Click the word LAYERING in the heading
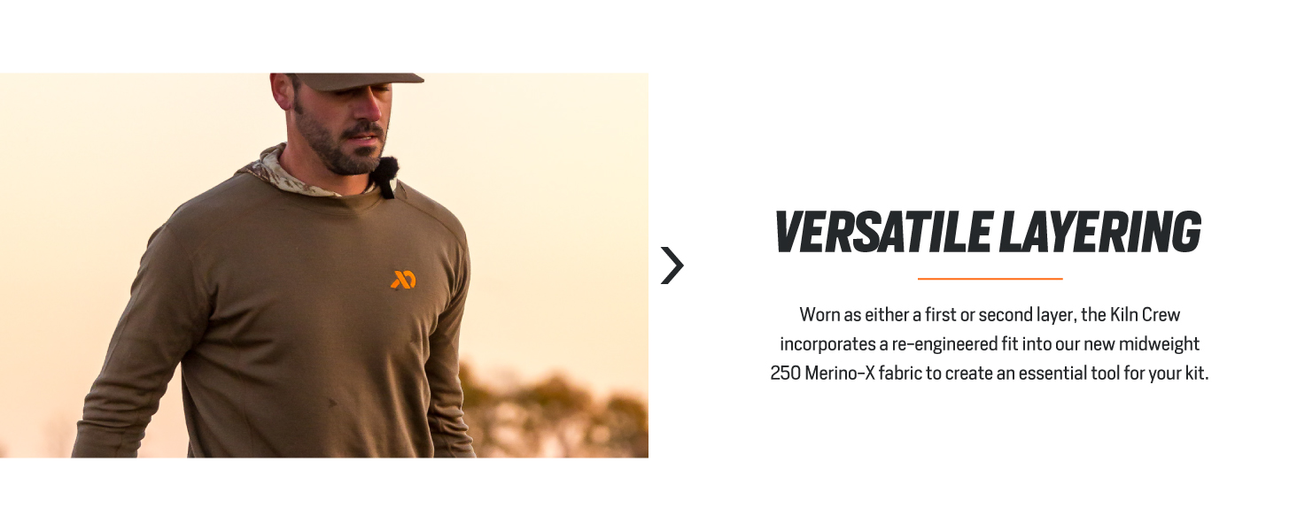1297x531 pixels. 1100,232
